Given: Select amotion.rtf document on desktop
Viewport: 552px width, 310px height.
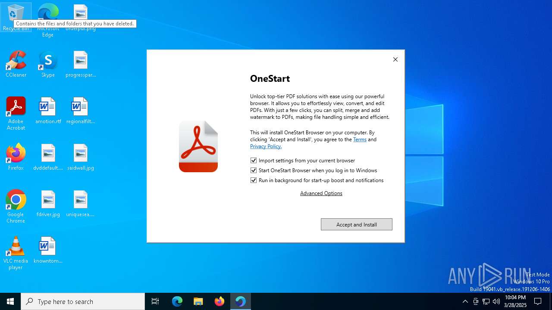Looking at the screenshot, I should 48,111.
